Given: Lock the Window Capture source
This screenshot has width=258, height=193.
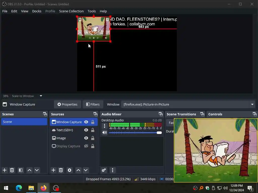Looking at the screenshot, I should [x=93, y=122].
